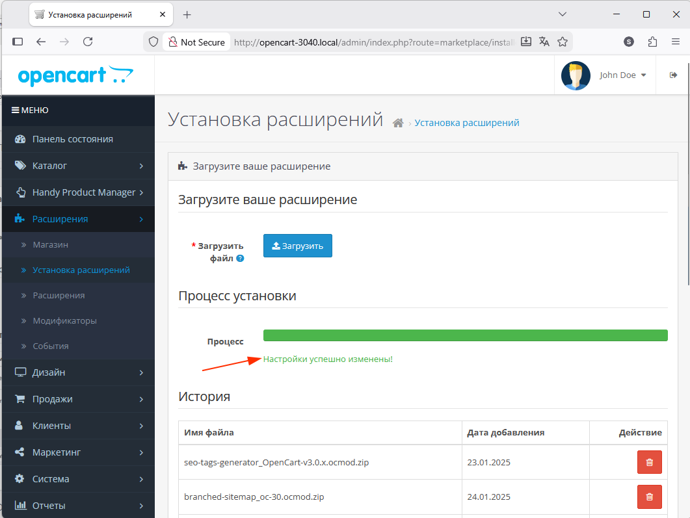Click the monitor icon beside Дизайн
690x518 pixels.
click(x=20, y=372)
